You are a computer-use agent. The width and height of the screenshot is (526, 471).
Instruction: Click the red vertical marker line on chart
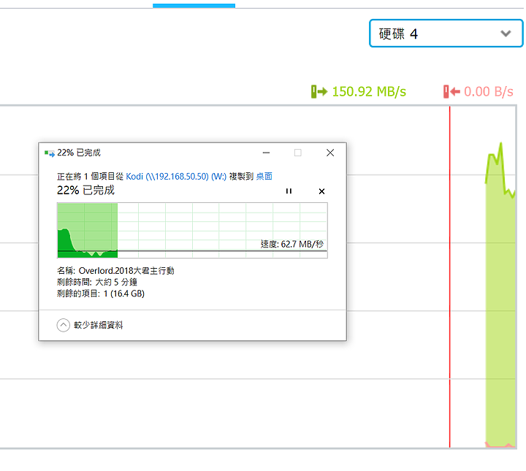point(449,277)
